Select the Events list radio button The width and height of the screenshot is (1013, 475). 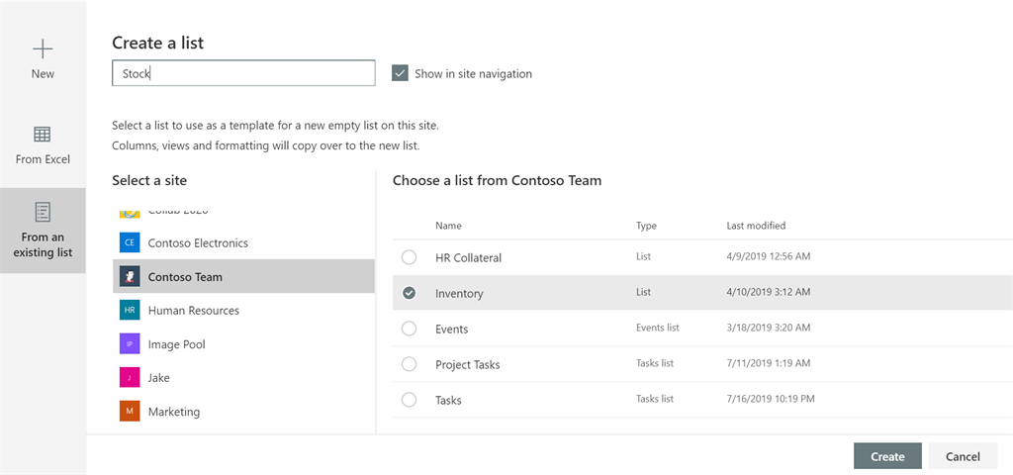tap(409, 329)
